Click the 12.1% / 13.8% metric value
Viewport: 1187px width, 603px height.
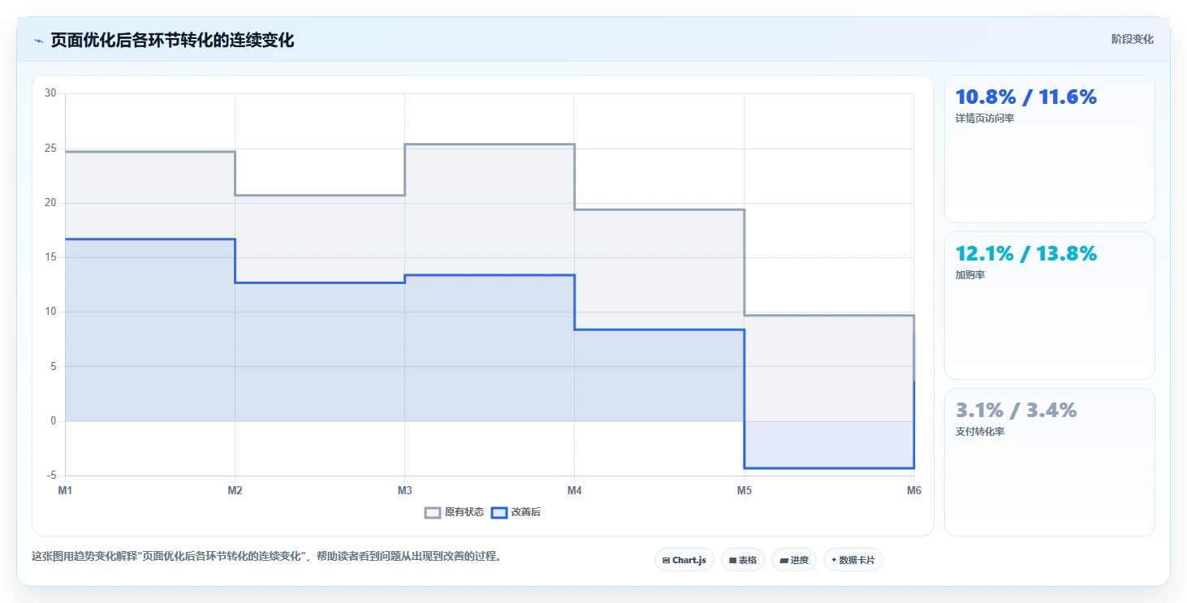coord(1026,254)
